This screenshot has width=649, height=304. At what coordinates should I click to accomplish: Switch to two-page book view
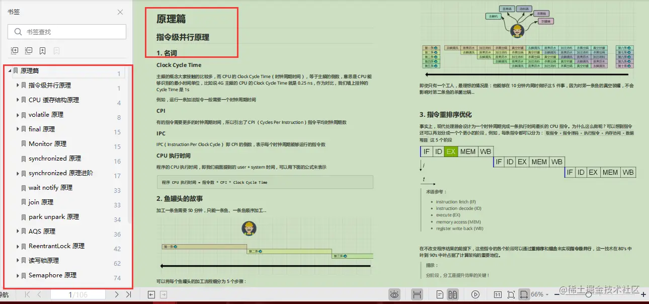point(453,294)
